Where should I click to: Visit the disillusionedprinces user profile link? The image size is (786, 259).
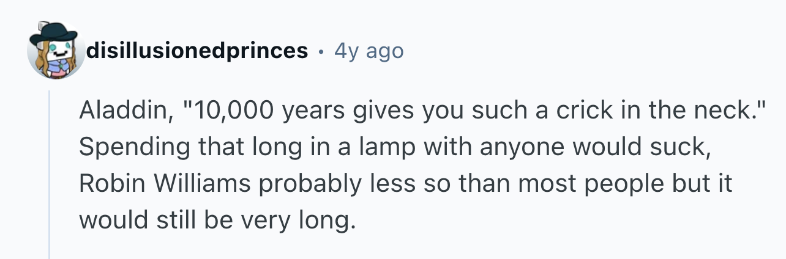[197, 51]
